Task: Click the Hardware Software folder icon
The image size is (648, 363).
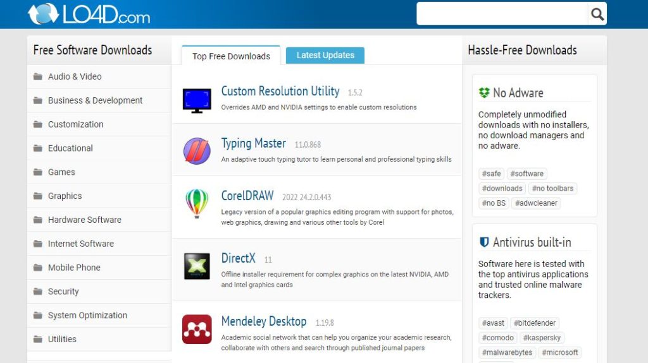Action: pyautogui.click(x=38, y=220)
